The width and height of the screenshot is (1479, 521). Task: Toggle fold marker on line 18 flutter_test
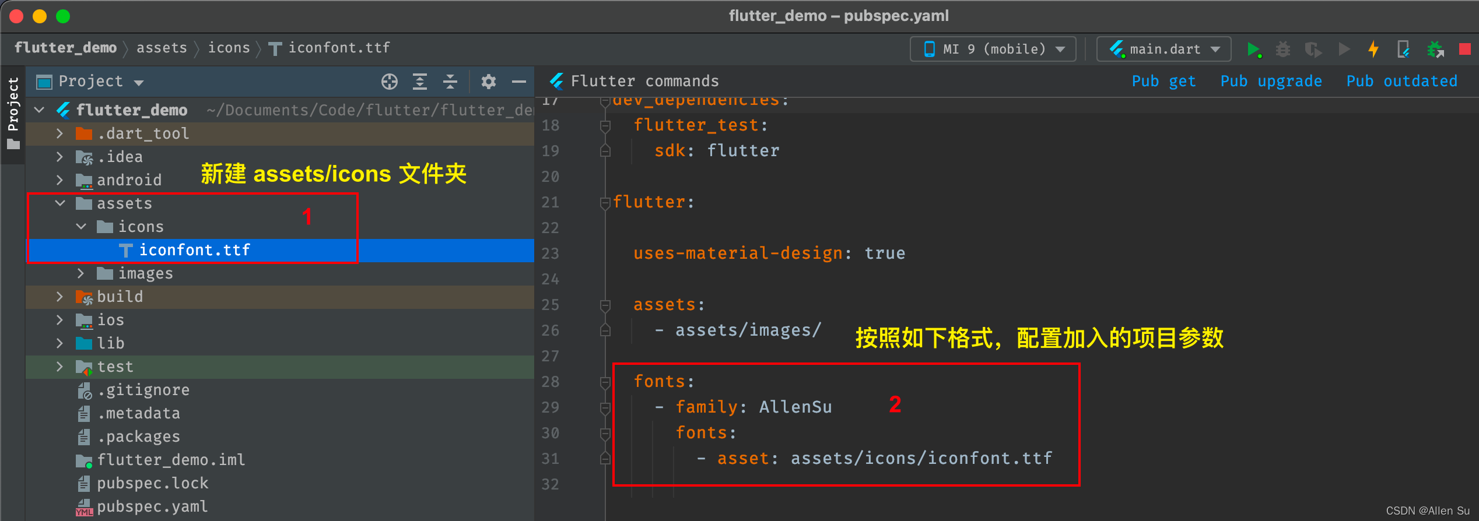[605, 126]
